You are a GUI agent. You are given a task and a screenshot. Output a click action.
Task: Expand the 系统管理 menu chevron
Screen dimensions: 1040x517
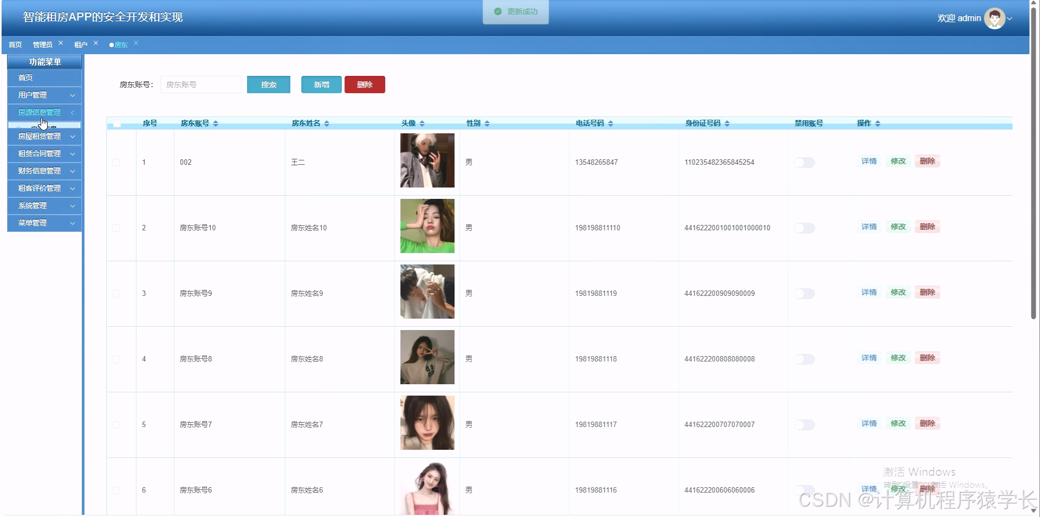[x=73, y=206]
